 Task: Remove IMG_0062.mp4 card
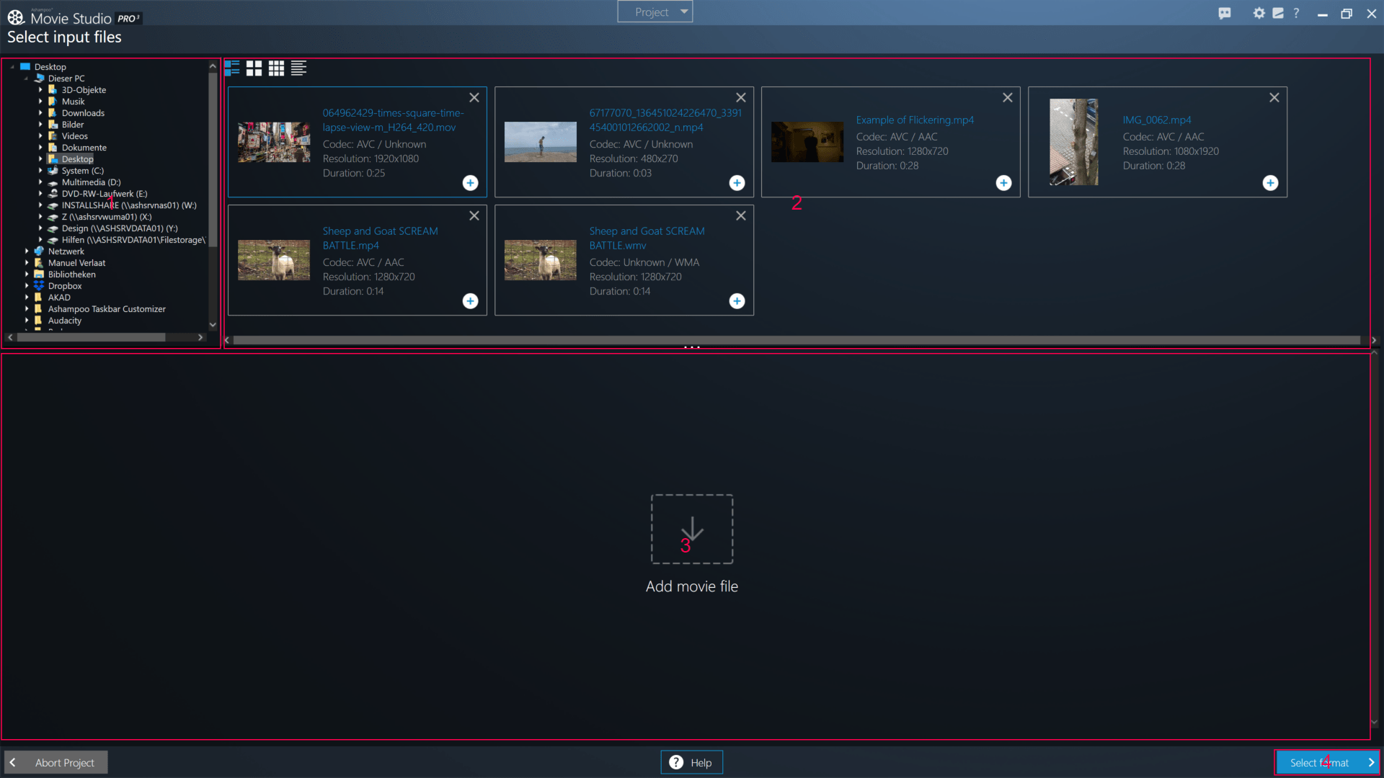(1274, 98)
